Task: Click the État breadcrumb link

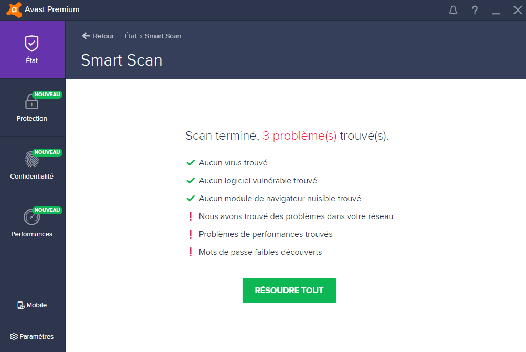Action: tap(131, 36)
